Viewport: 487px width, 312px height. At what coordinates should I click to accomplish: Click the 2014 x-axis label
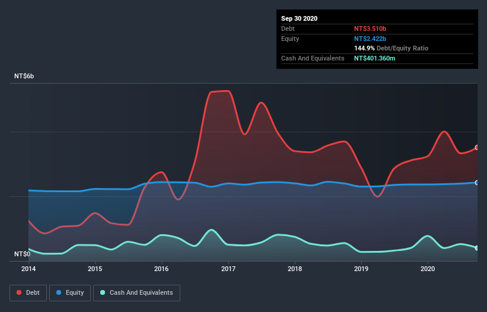pos(28,269)
